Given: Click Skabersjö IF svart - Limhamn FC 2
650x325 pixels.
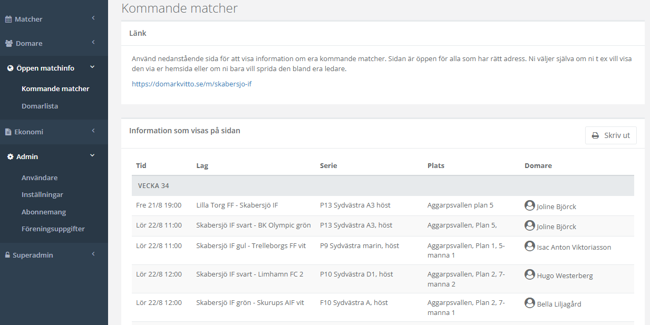Looking at the screenshot, I should [250, 274].
